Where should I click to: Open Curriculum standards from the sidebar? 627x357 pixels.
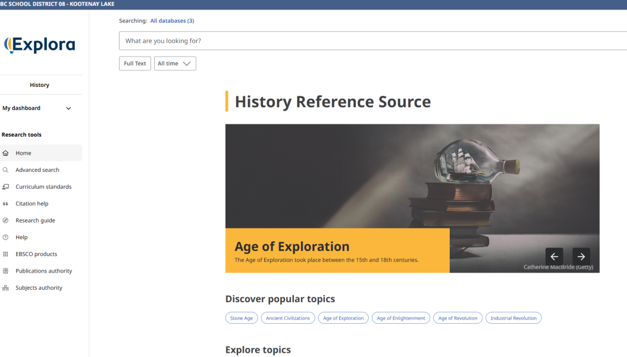pos(5,186)
